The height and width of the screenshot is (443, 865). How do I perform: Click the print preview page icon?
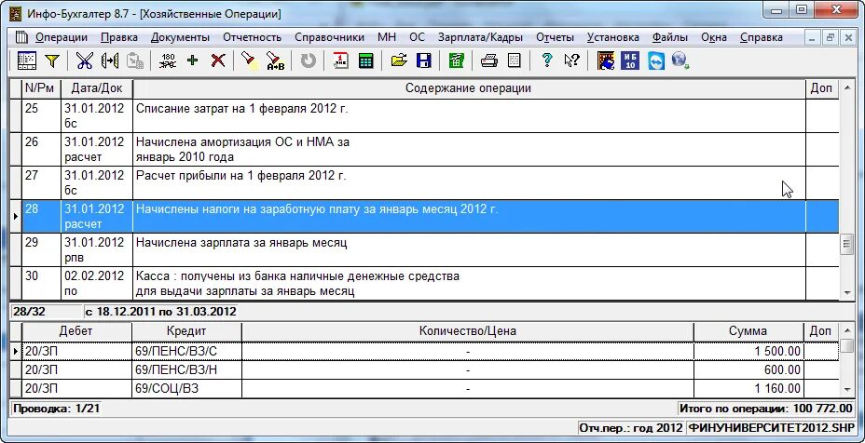[515, 60]
